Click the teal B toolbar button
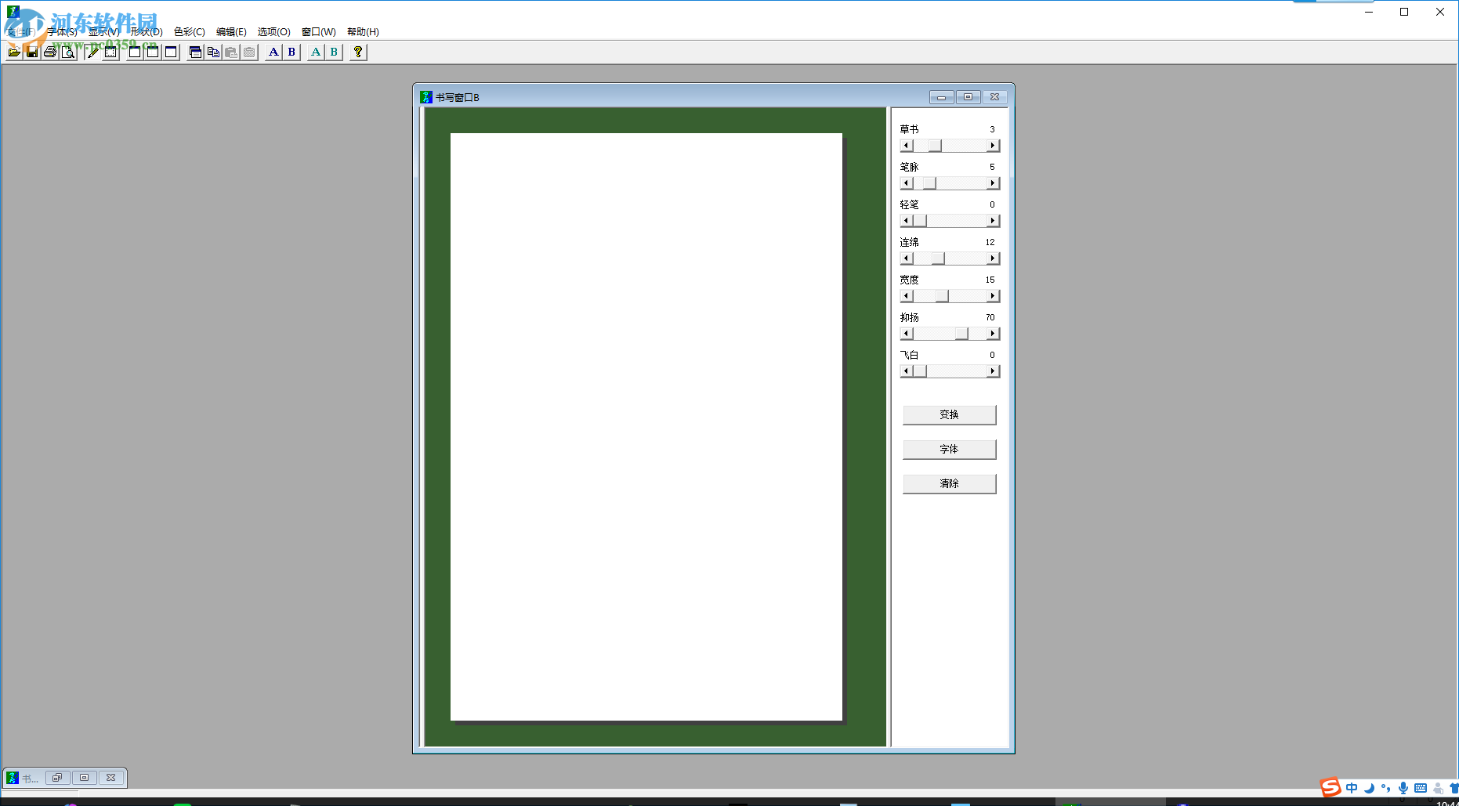 click(334, 52)
